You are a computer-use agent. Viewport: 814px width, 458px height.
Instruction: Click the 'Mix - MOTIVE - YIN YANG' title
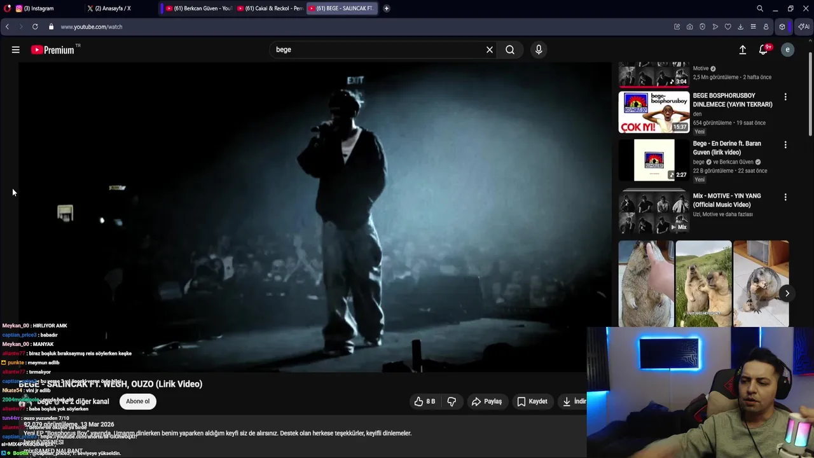point(727,200)
